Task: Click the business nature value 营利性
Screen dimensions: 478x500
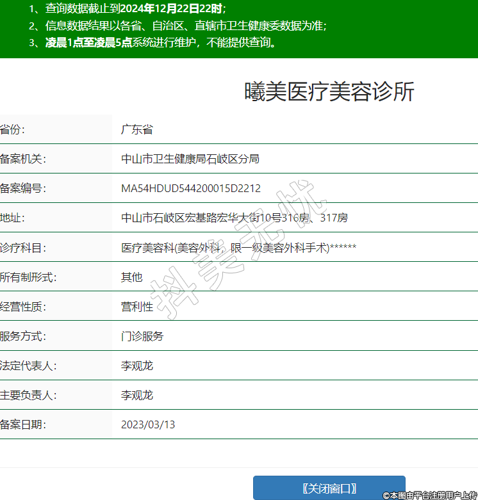Action: pyautogui.click(x=137, y=307)
